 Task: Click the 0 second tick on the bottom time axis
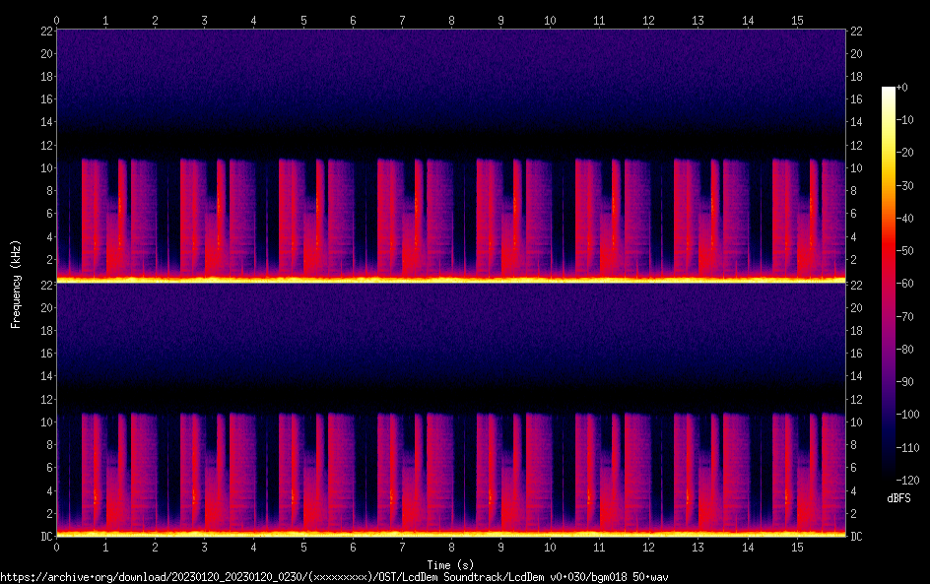coord(57,546)
